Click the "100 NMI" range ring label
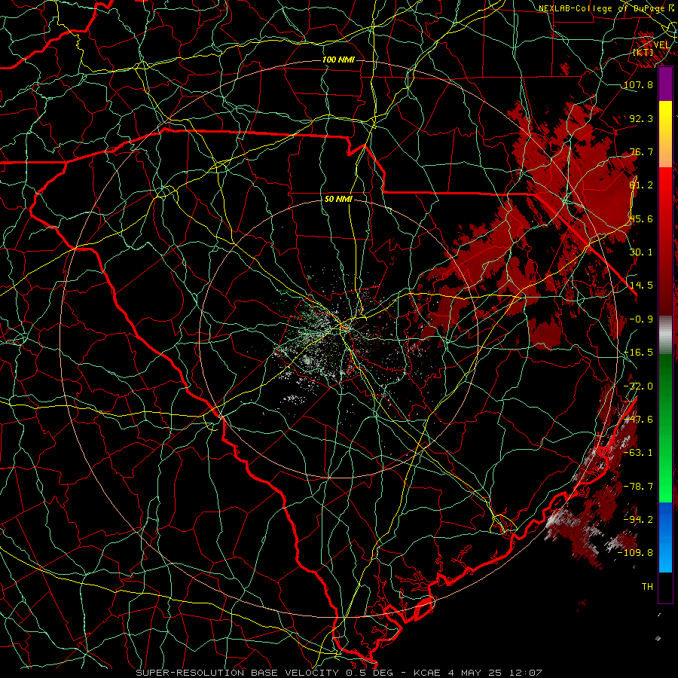Screen dimensions: 678x678 (x=338, y=60)
